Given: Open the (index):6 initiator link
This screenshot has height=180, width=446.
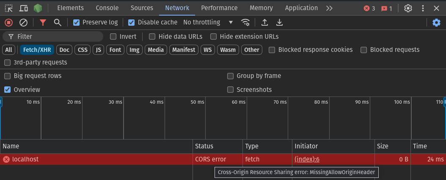Looking at the screenshot, I should (x=307, y=159).
